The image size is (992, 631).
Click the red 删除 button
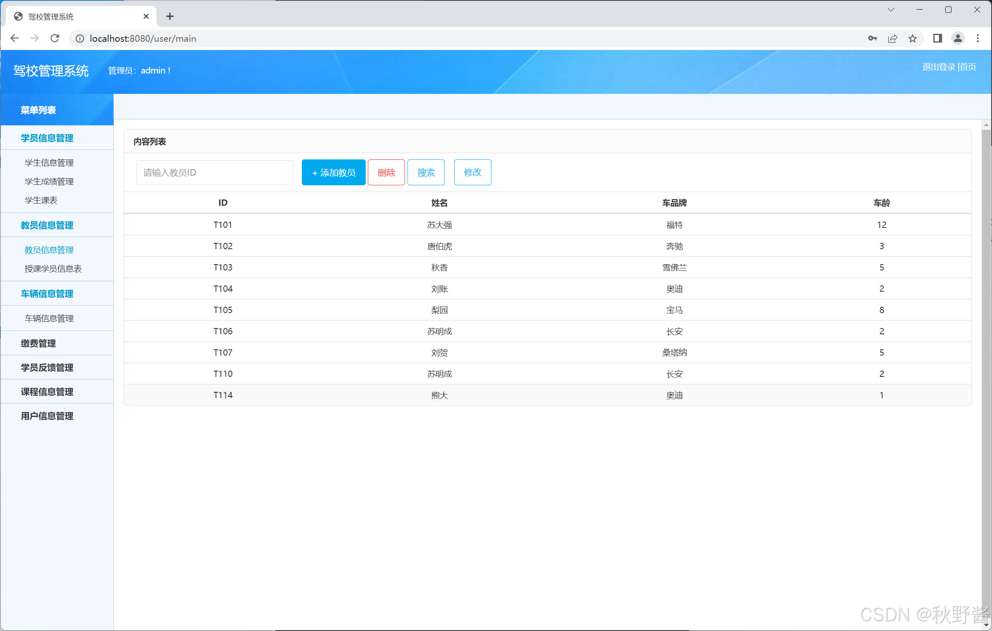pyautogui.click(x=386, y=172)
